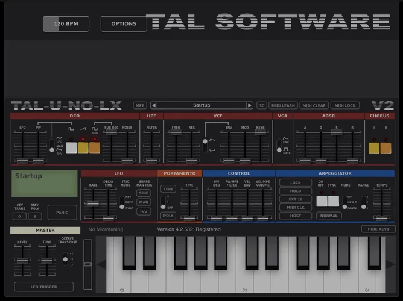
Task: Switch OCTAVE TRANSPOSE selector
Action: pyautogui.click(x=65, y=259)
